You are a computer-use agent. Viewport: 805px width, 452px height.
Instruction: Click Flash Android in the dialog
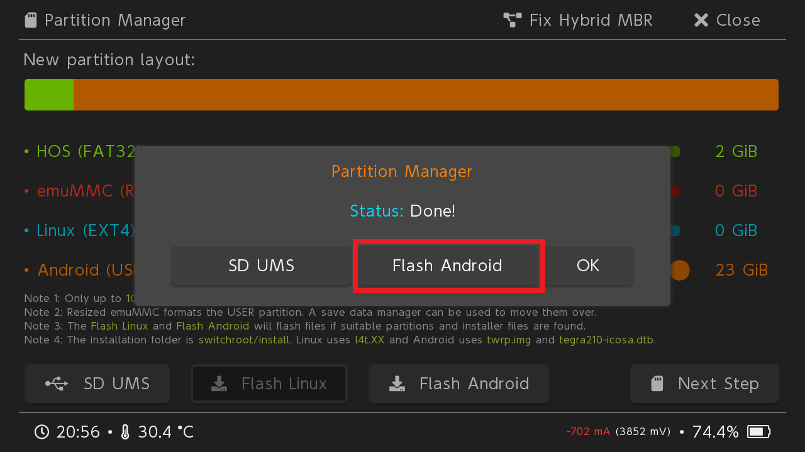coord(447,266)
